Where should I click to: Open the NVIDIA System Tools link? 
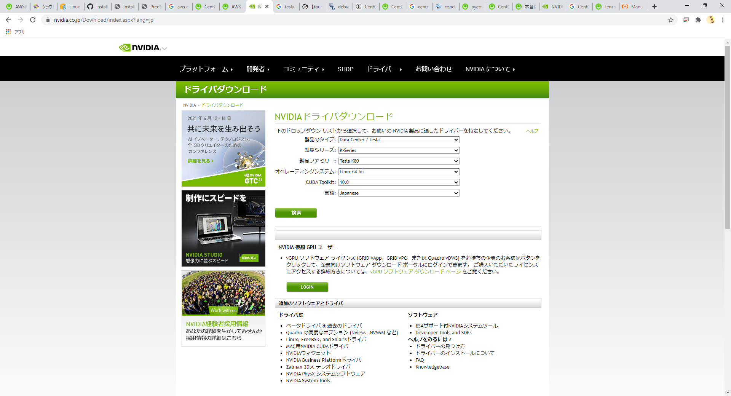pos(308,380)
